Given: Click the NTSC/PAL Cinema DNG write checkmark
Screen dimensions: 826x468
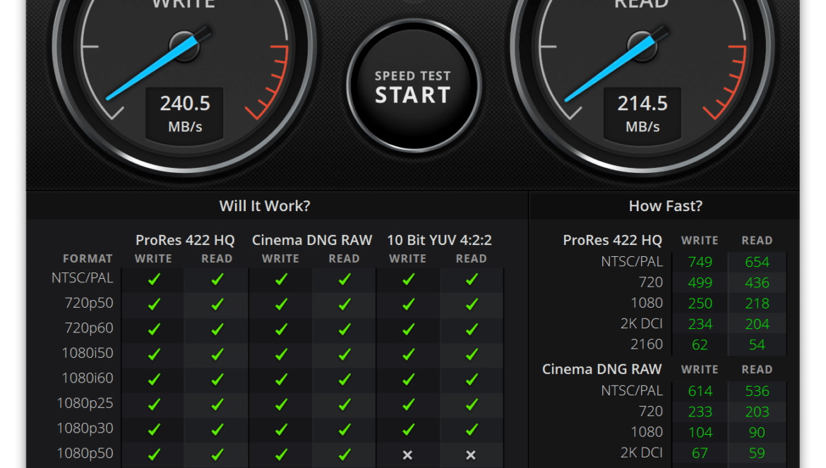Looking at the screenshot, I should coord(281,279).
